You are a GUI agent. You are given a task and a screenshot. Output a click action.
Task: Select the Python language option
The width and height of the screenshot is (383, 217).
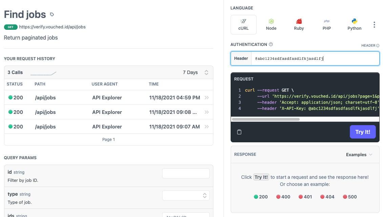click(x=355, y=25)
